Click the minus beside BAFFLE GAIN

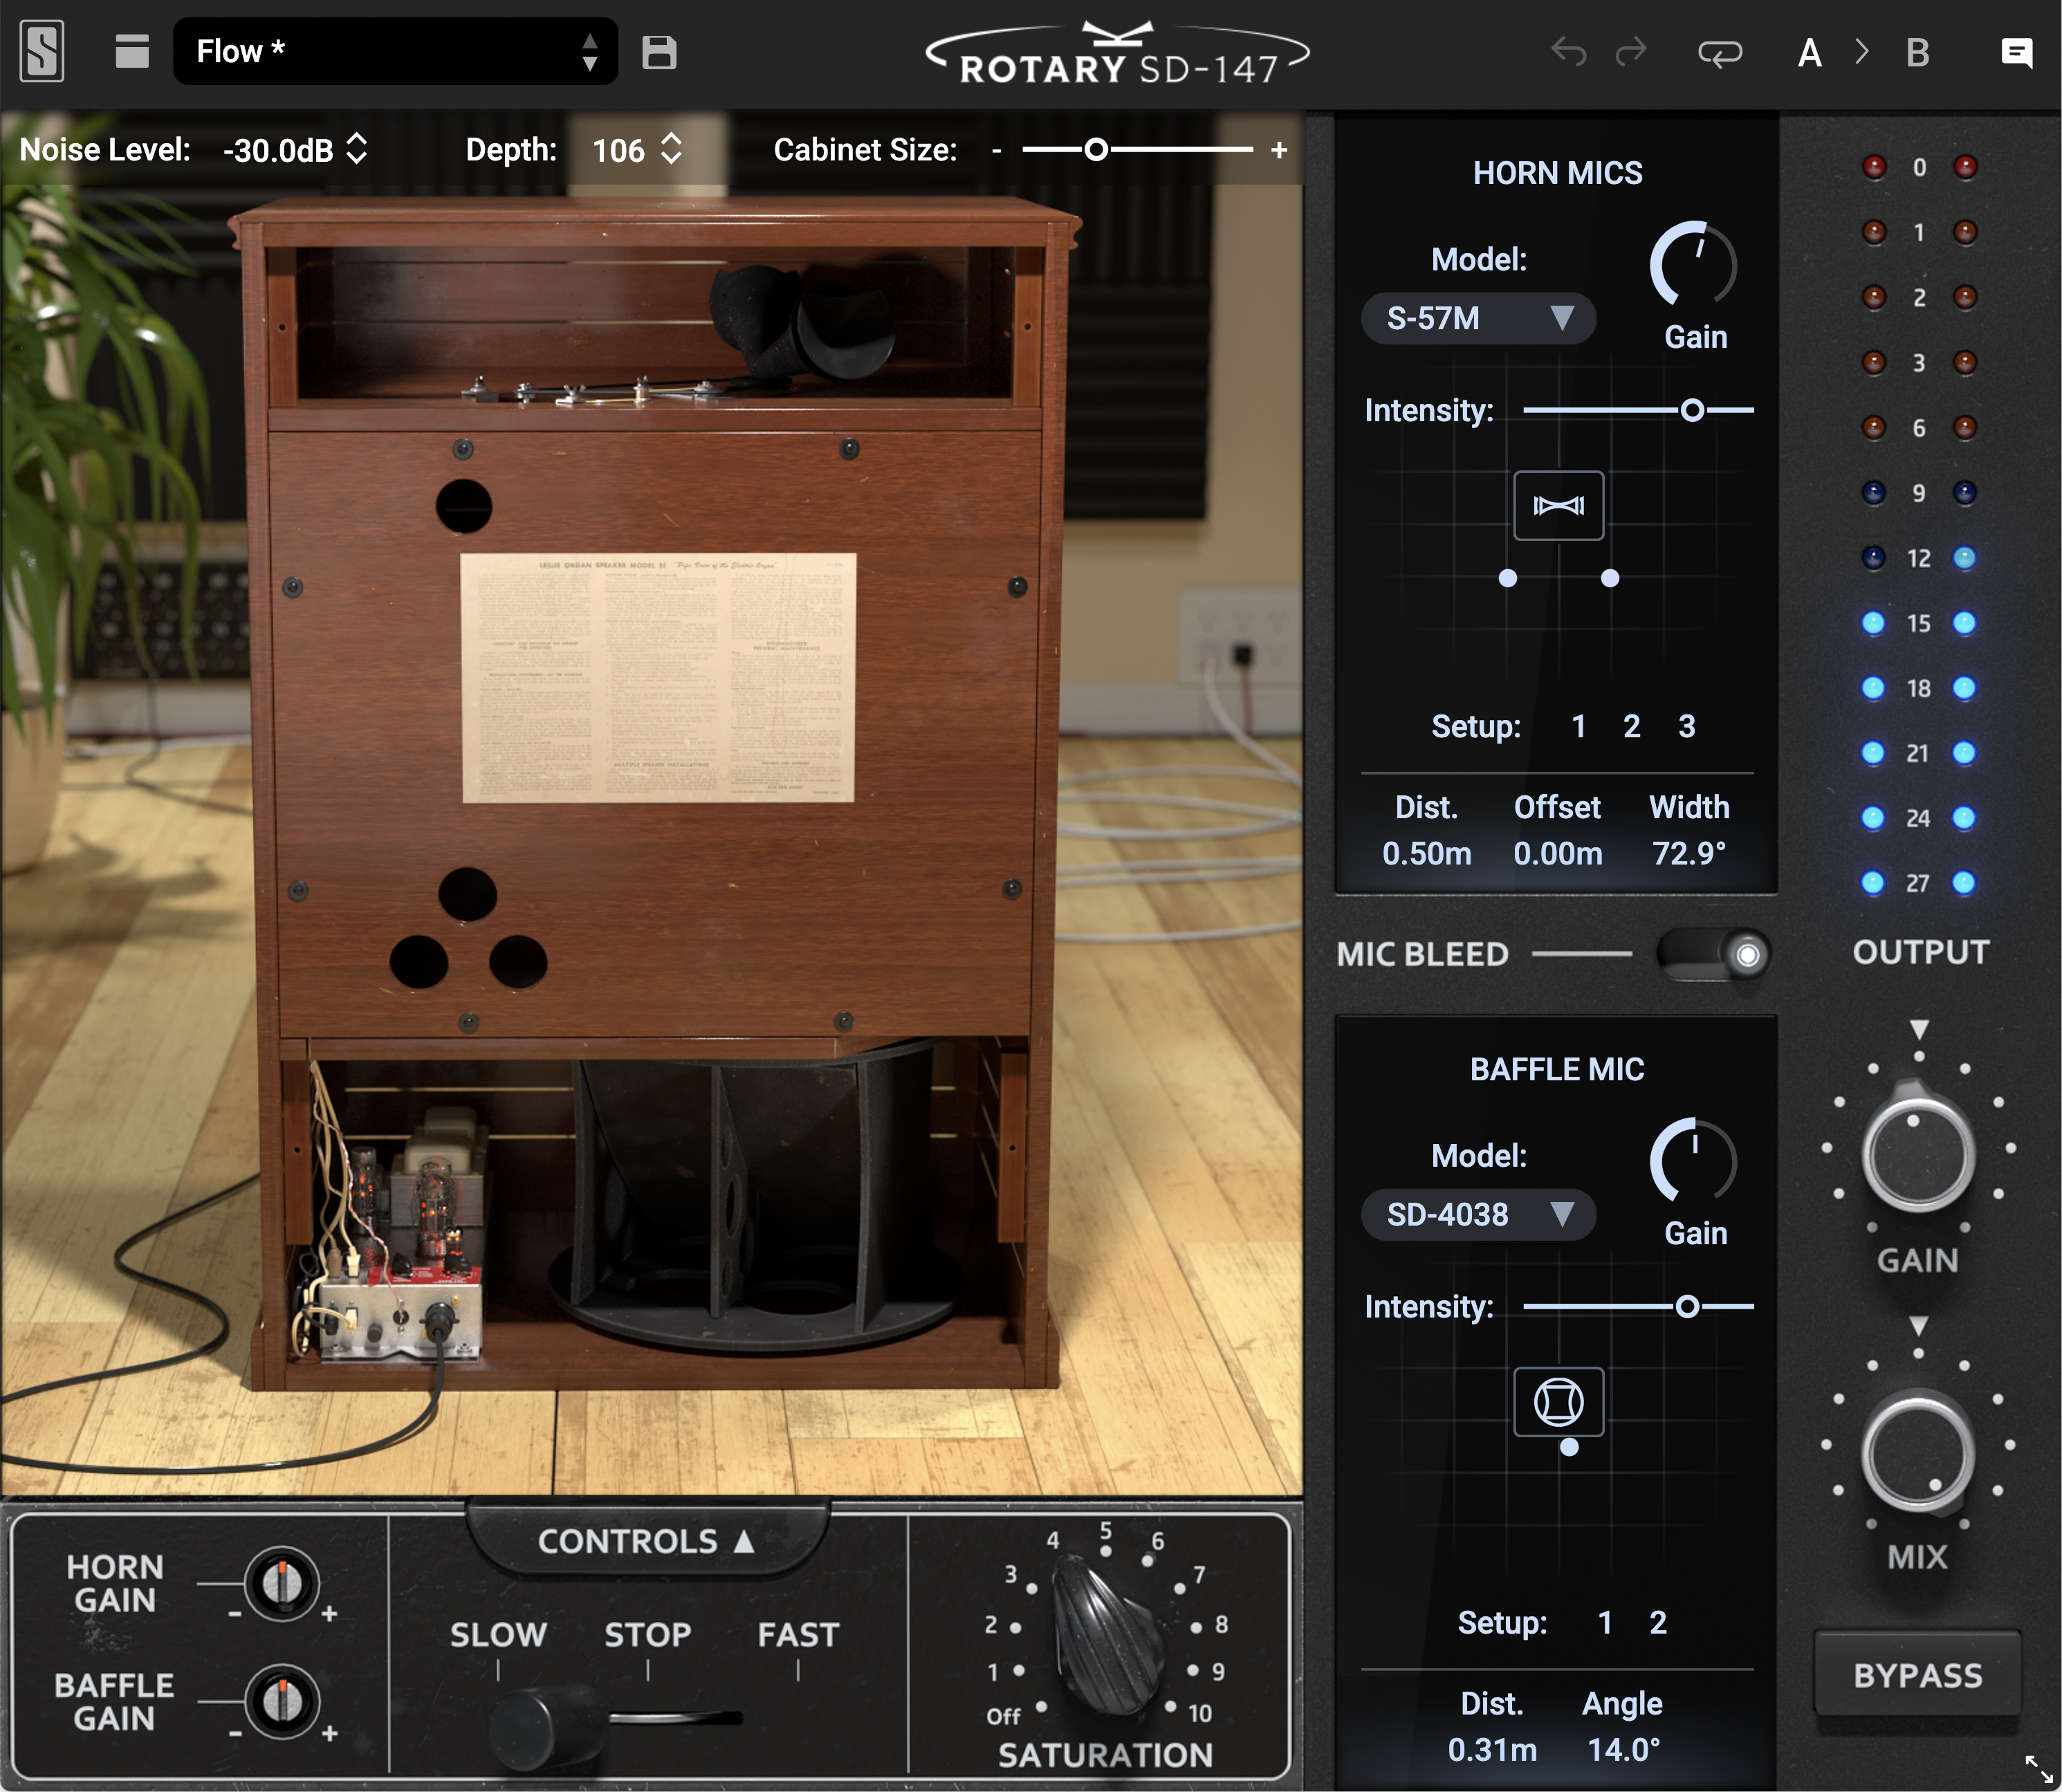click(x=235, y=1733)
